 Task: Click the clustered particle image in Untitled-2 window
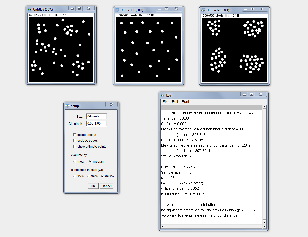click(x=235, y=50)
